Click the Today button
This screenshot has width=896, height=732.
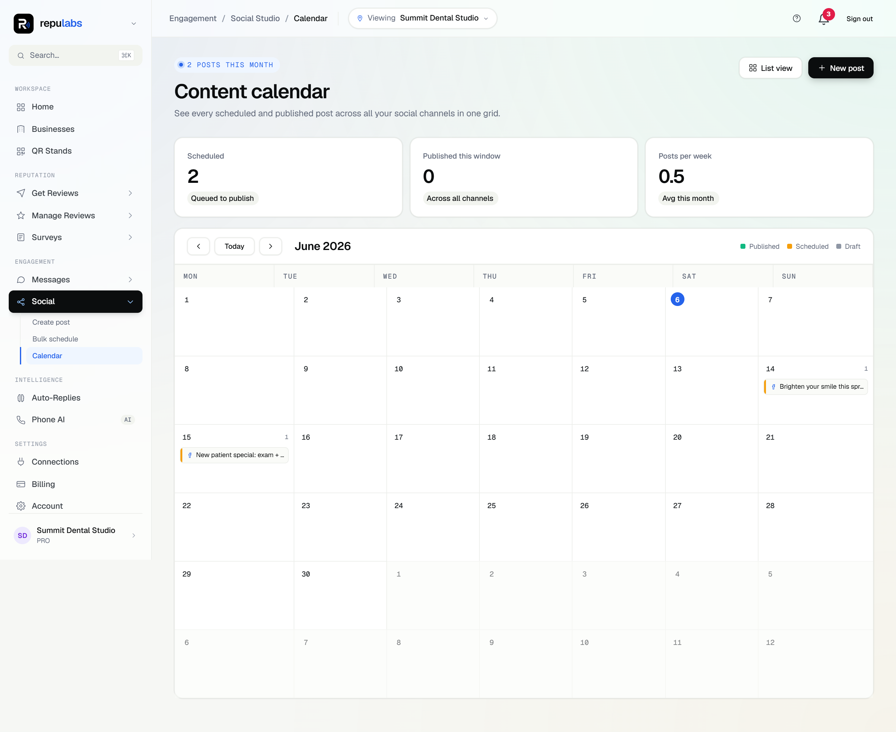[234, 246]
